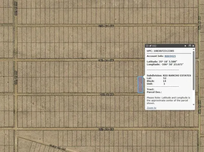Image resolution: width=204 pixels, height=152 pixels.
Task: Select the highlighted blue parcel on map
Action: coord(140,85)
